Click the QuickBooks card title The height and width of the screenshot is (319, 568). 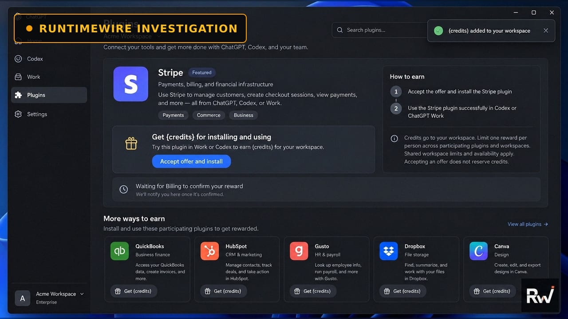(150, 246)
